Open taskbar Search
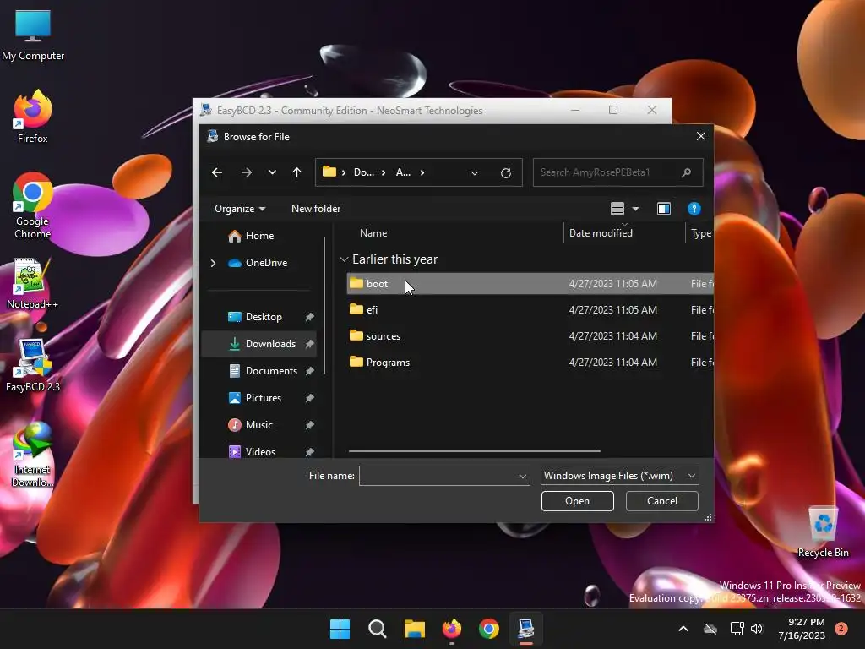This screenshot has width=865, height=649. [378, 629]
